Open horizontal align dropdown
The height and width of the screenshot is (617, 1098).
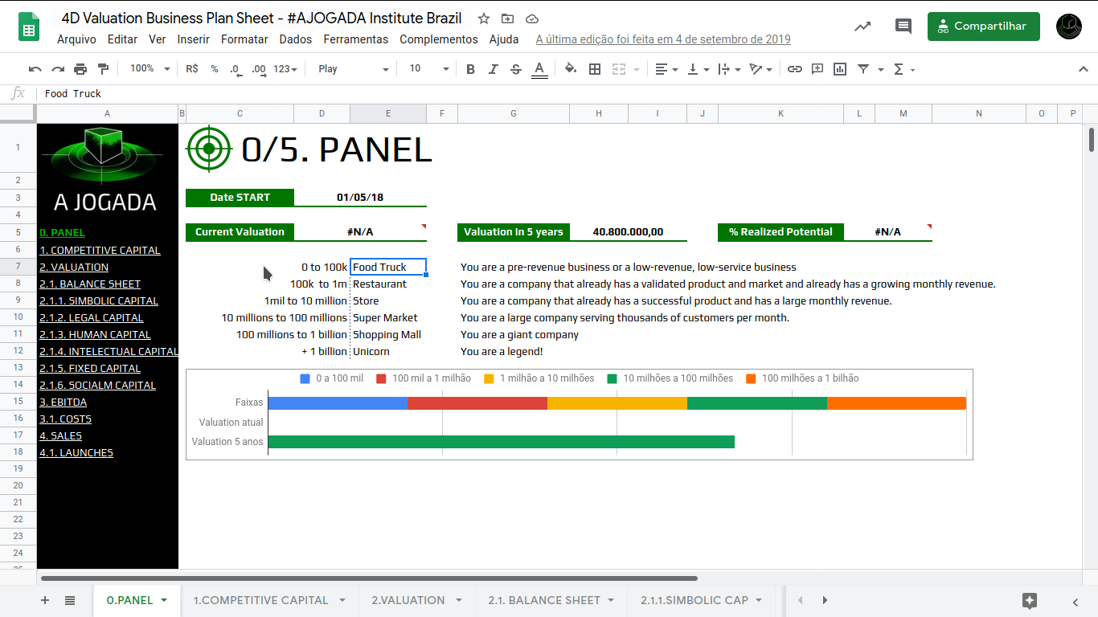(x=666, y=69)
